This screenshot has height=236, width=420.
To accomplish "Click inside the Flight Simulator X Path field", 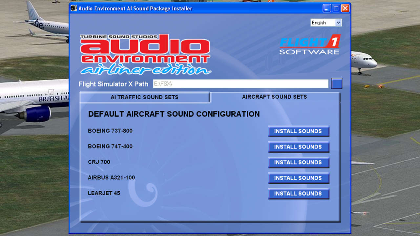I will point(241,84).
